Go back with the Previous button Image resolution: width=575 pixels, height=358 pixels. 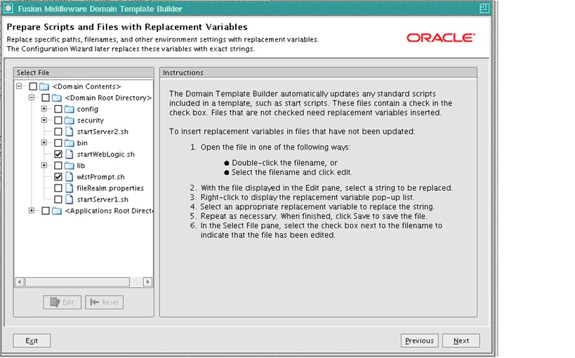coord(420,340)
